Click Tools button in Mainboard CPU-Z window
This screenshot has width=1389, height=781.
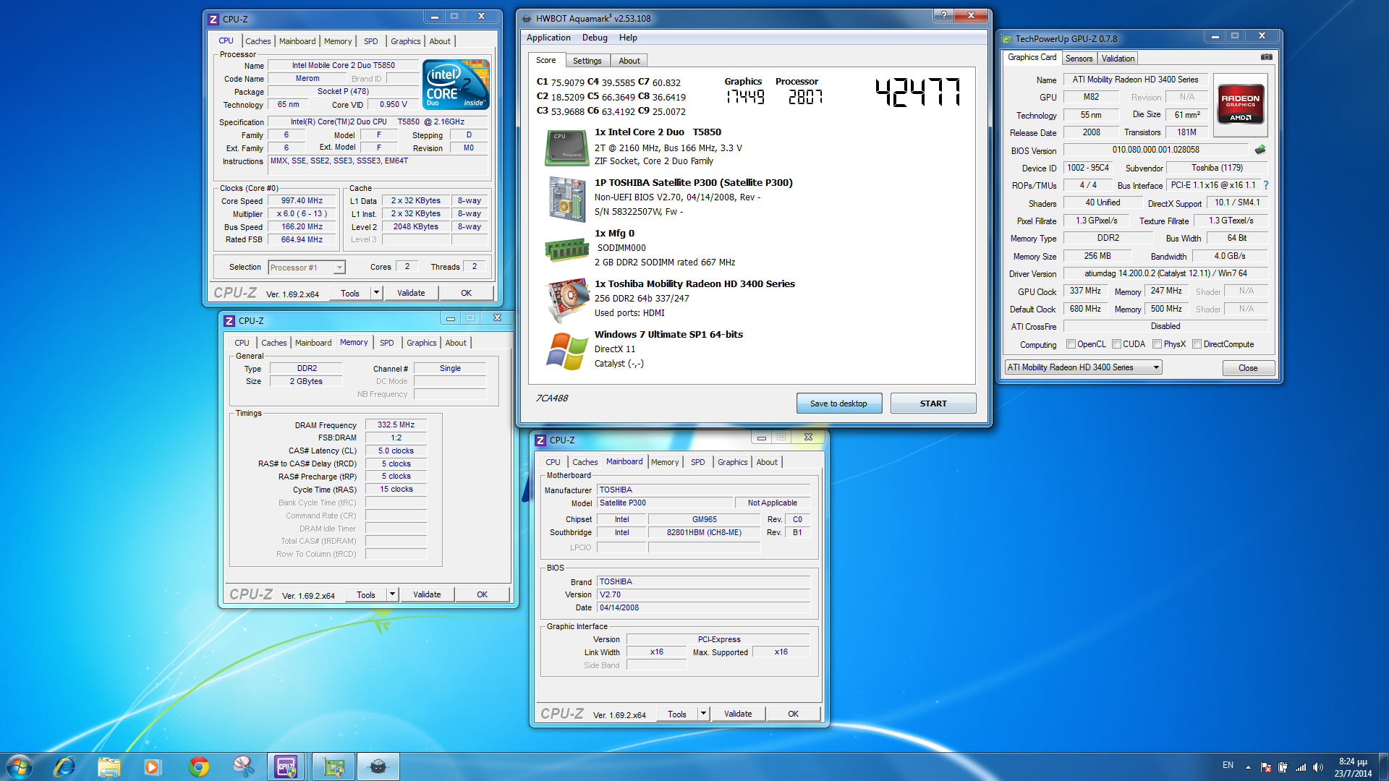coord(677,714)
